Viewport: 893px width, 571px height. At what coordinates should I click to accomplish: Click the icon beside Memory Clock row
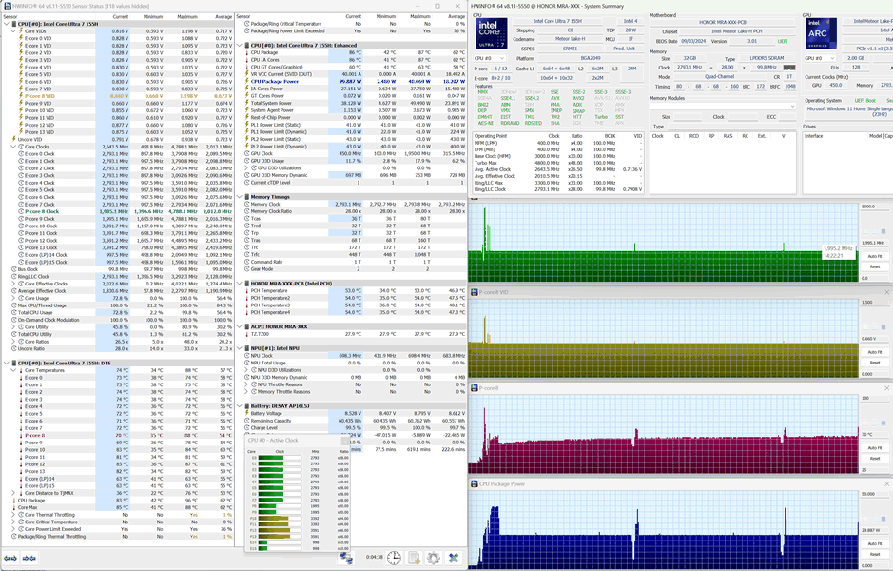[x=246, y=204]
